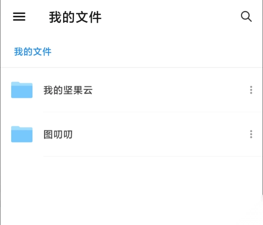
Task: Start a file search from header
Action: pyautogui.click(x=246, y=17)
